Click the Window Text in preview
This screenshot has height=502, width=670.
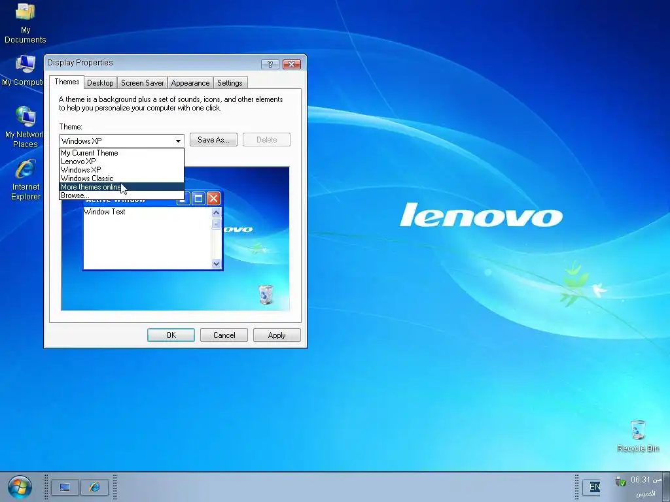[x=105, y=212]
